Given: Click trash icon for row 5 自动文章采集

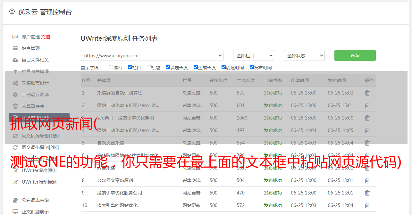Looking at the screenshot, I should 367,143.
